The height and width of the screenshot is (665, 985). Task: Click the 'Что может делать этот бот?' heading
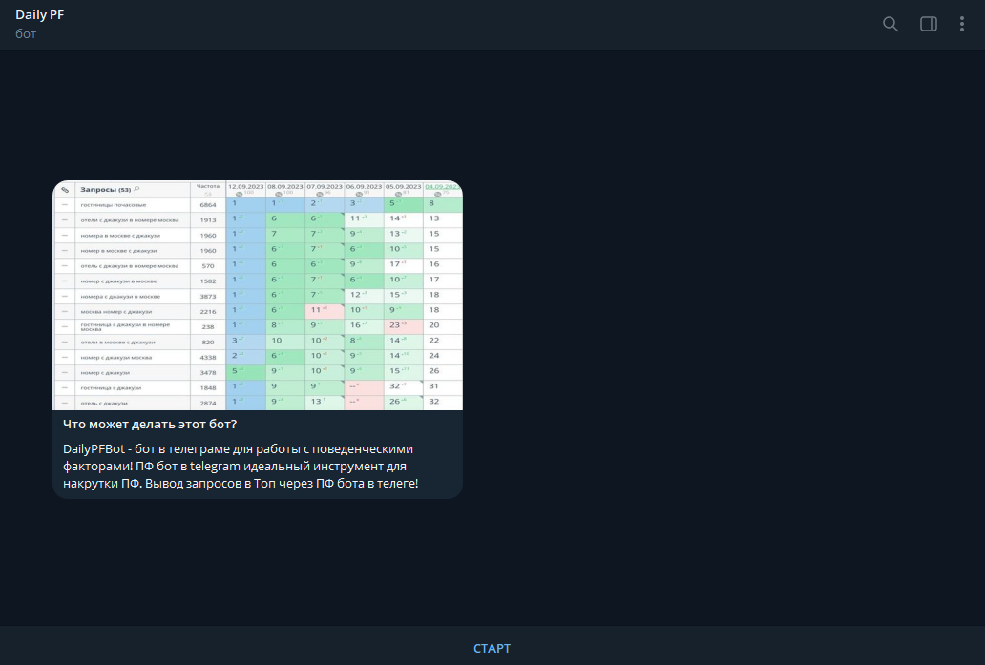pos(150,424)
